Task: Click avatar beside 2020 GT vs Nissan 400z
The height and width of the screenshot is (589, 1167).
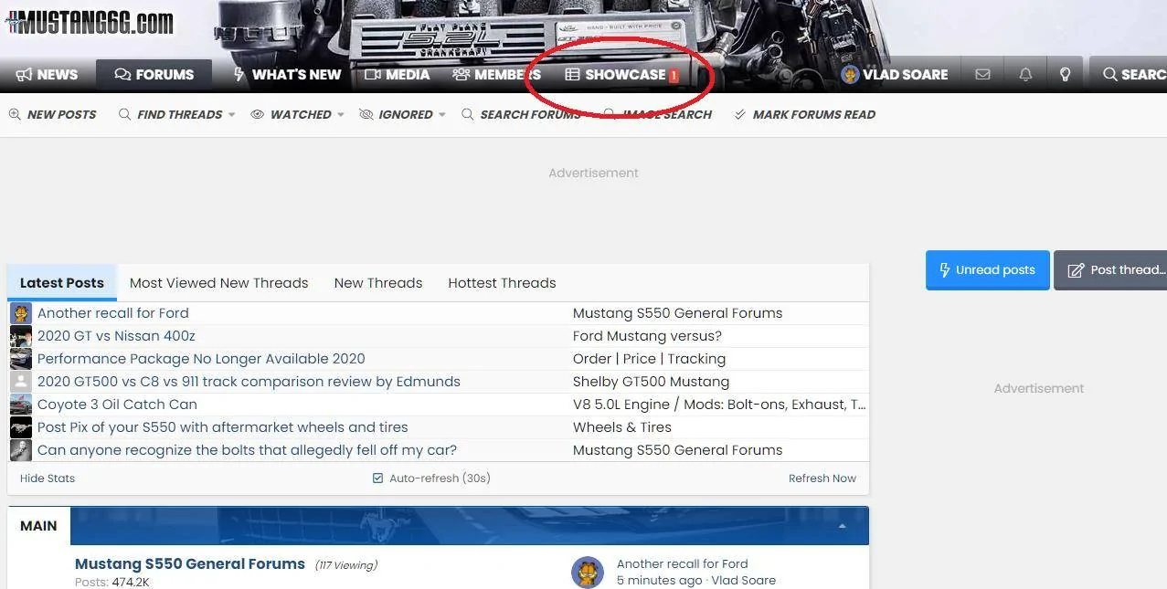Action: click(21, 336)
